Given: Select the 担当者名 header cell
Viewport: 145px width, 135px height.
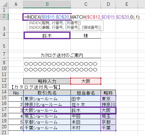Looking at the screenshot, I should [x=86, y=93].
